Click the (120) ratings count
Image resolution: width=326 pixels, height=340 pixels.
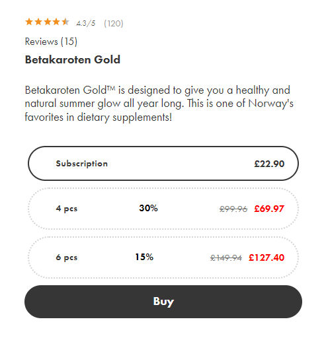pos(114,23)
